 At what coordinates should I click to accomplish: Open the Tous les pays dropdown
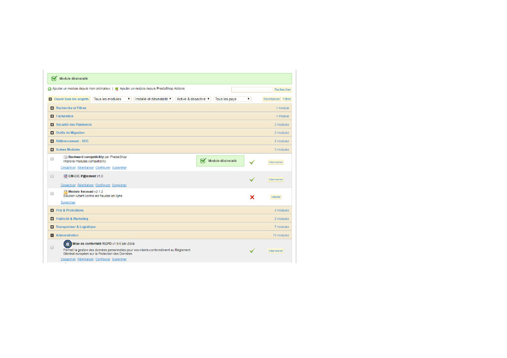232,99
